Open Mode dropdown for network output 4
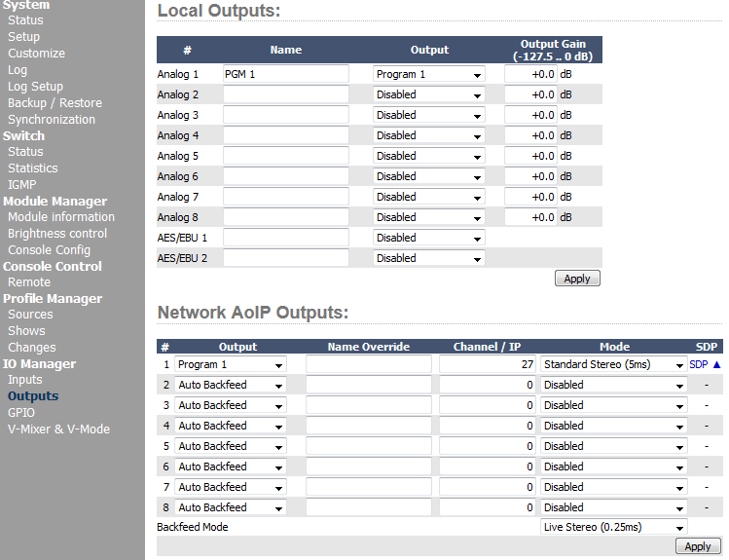Image resolution: width=729 pixels, height=560 pixels. tap(613, 426)
